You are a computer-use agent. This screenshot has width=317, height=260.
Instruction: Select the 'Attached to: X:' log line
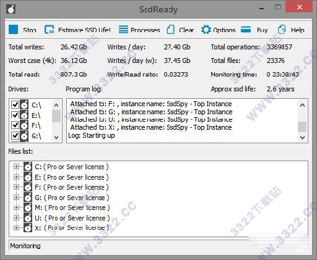151,127
